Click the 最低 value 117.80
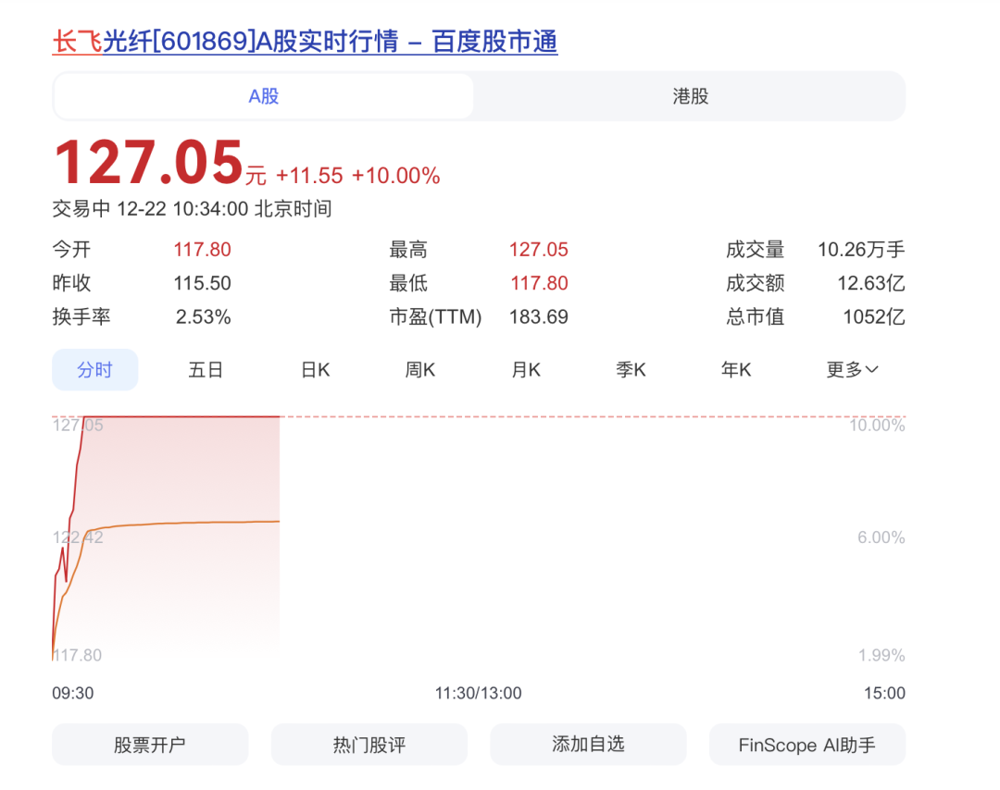Image resolution: width=1000 pixels, height=790 pixels. pos(539,283)
